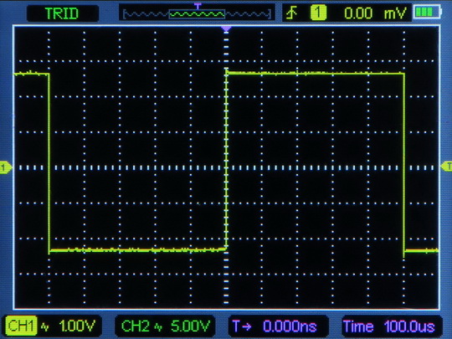Click the highlighted window in memory overview
Image resolution: width=452 pixels, height=339 pixels.
[197, 14]
